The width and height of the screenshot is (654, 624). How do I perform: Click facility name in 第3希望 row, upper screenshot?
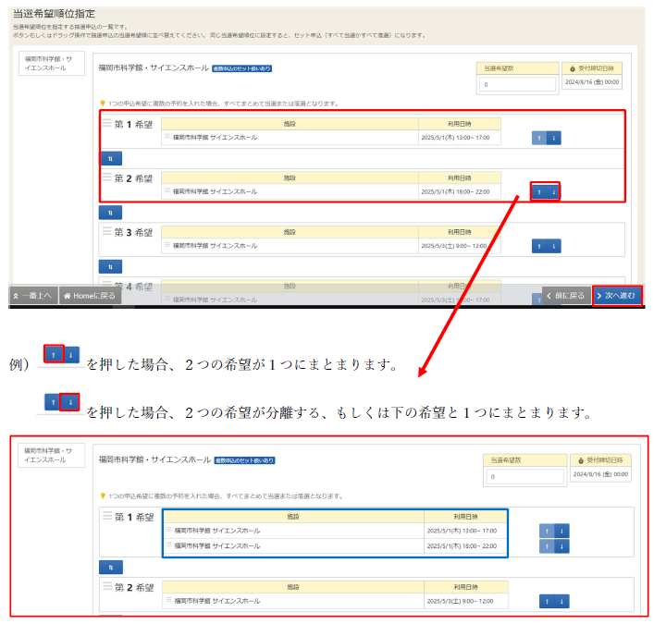(x=216, y=246)
